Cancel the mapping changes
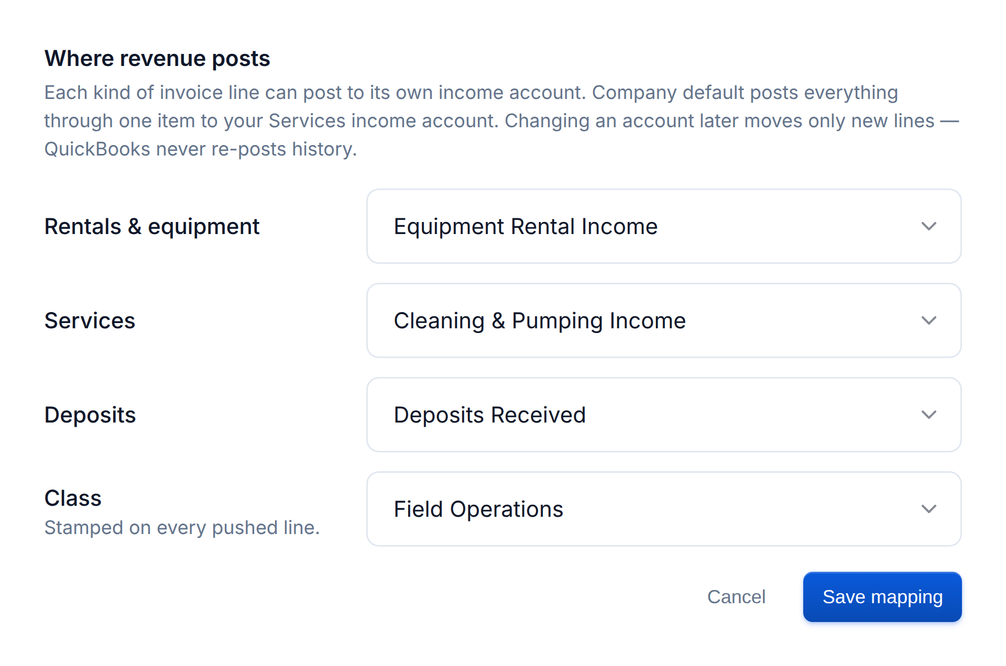 [736, 597]
